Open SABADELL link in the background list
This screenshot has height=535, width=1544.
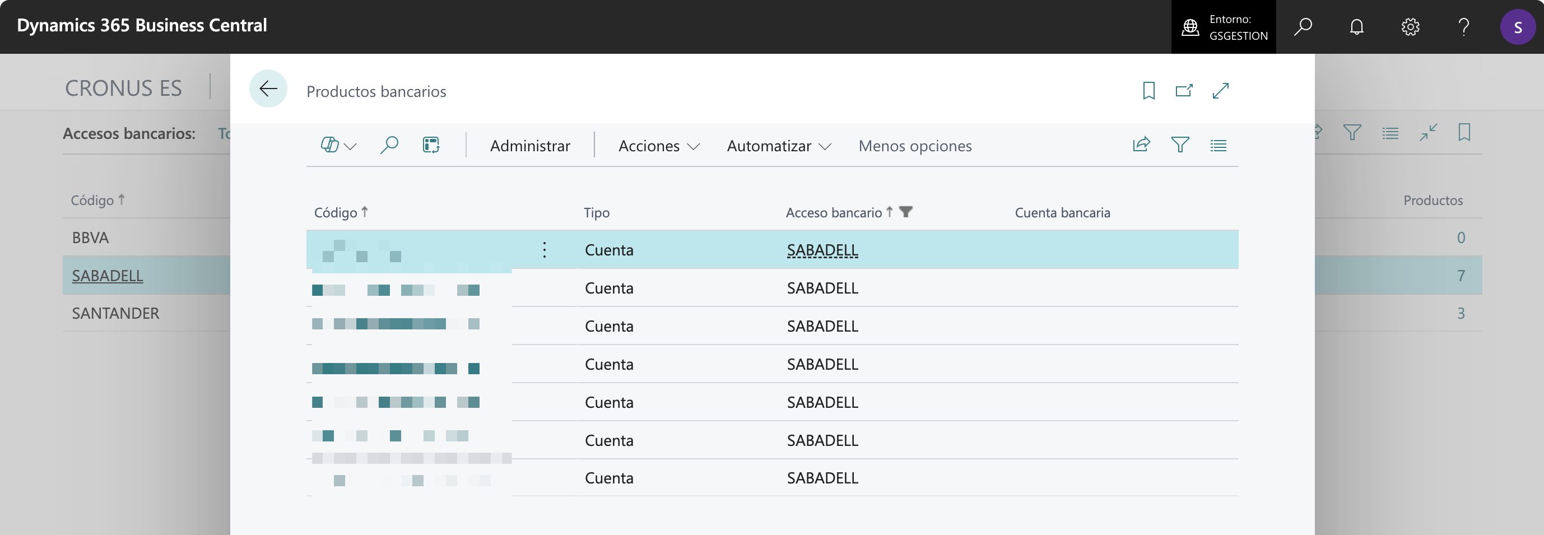point(108,276)
